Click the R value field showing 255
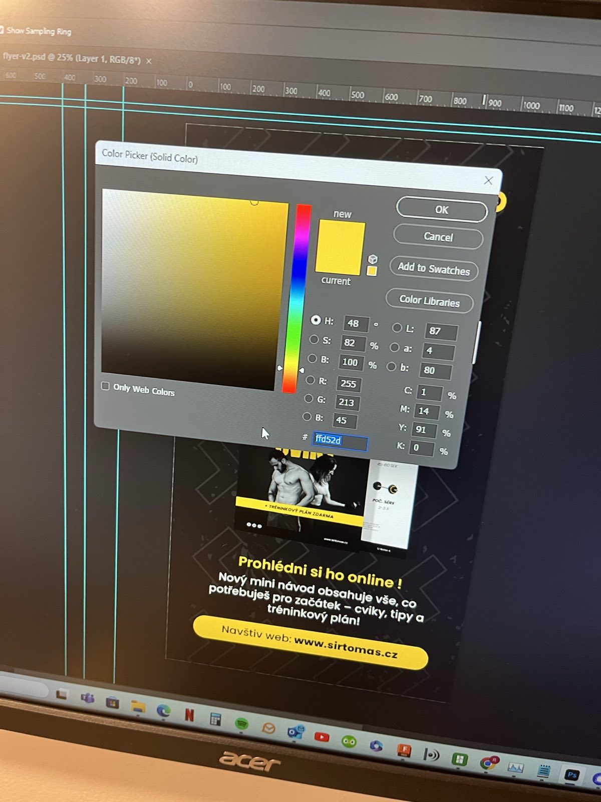 [x=349, y=384]
